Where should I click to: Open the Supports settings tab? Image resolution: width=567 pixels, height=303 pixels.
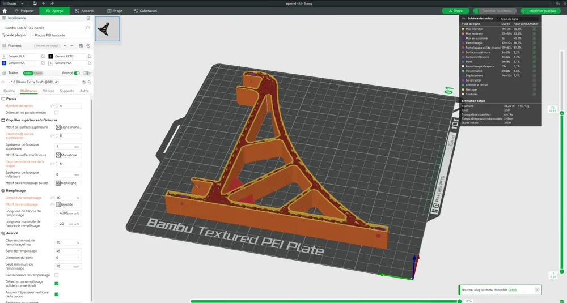[x=66, y=91]
